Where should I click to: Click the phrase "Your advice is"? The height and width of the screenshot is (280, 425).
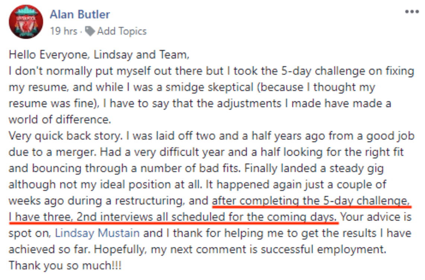376,217
